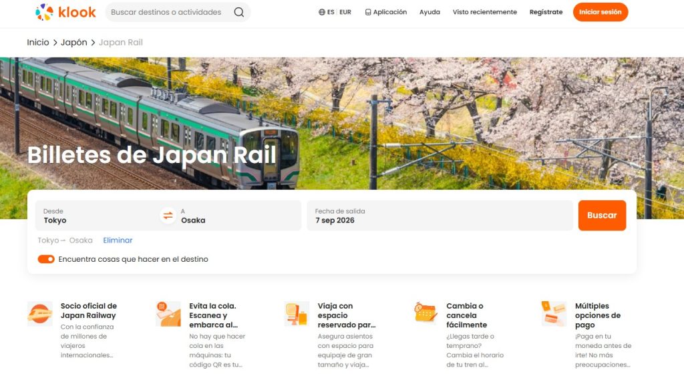684x380 pixels.
Task: Open the Fecha de salida date picker
Action: click(440, 216)
